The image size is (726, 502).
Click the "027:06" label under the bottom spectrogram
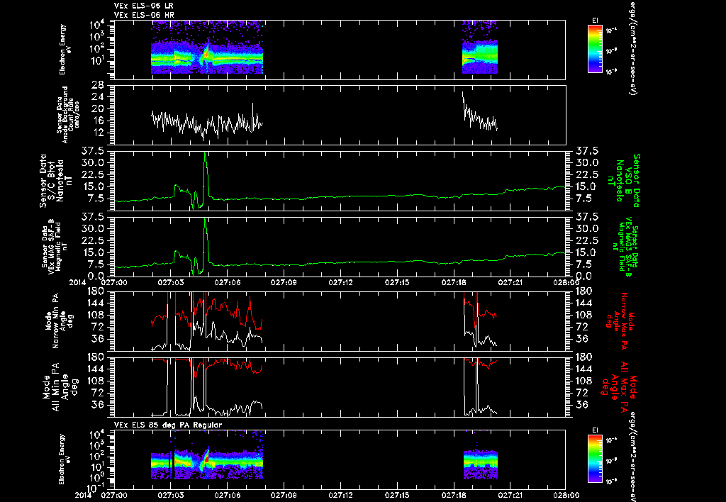[228, 495]
